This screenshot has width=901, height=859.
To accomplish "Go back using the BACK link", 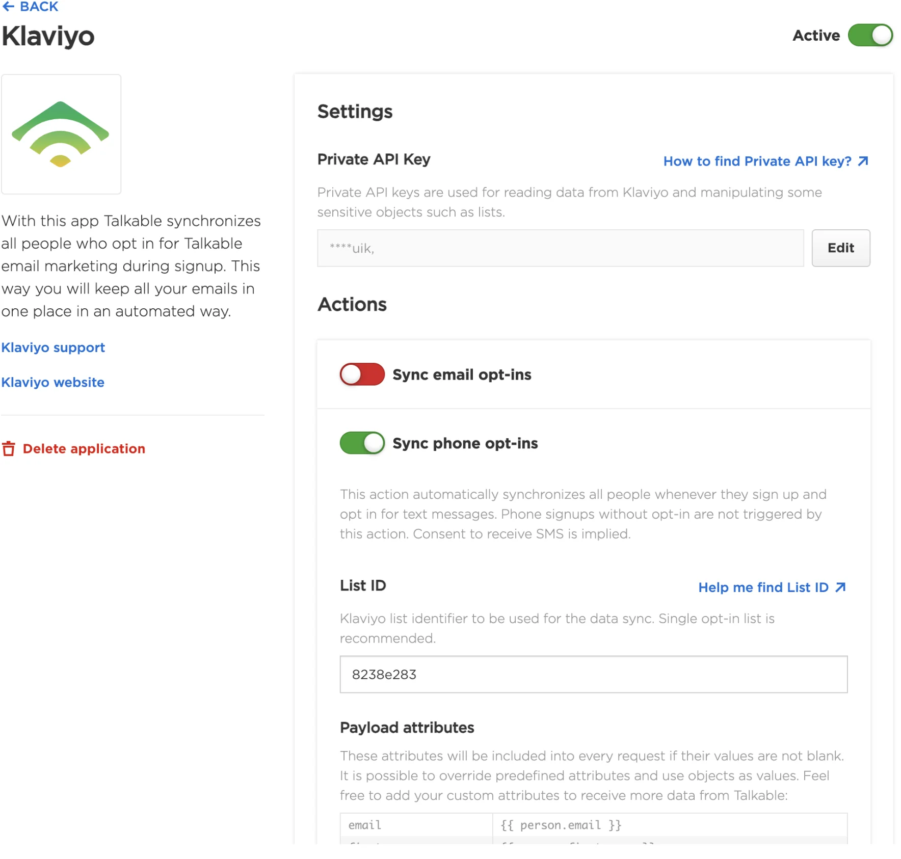I will point(30,7).
